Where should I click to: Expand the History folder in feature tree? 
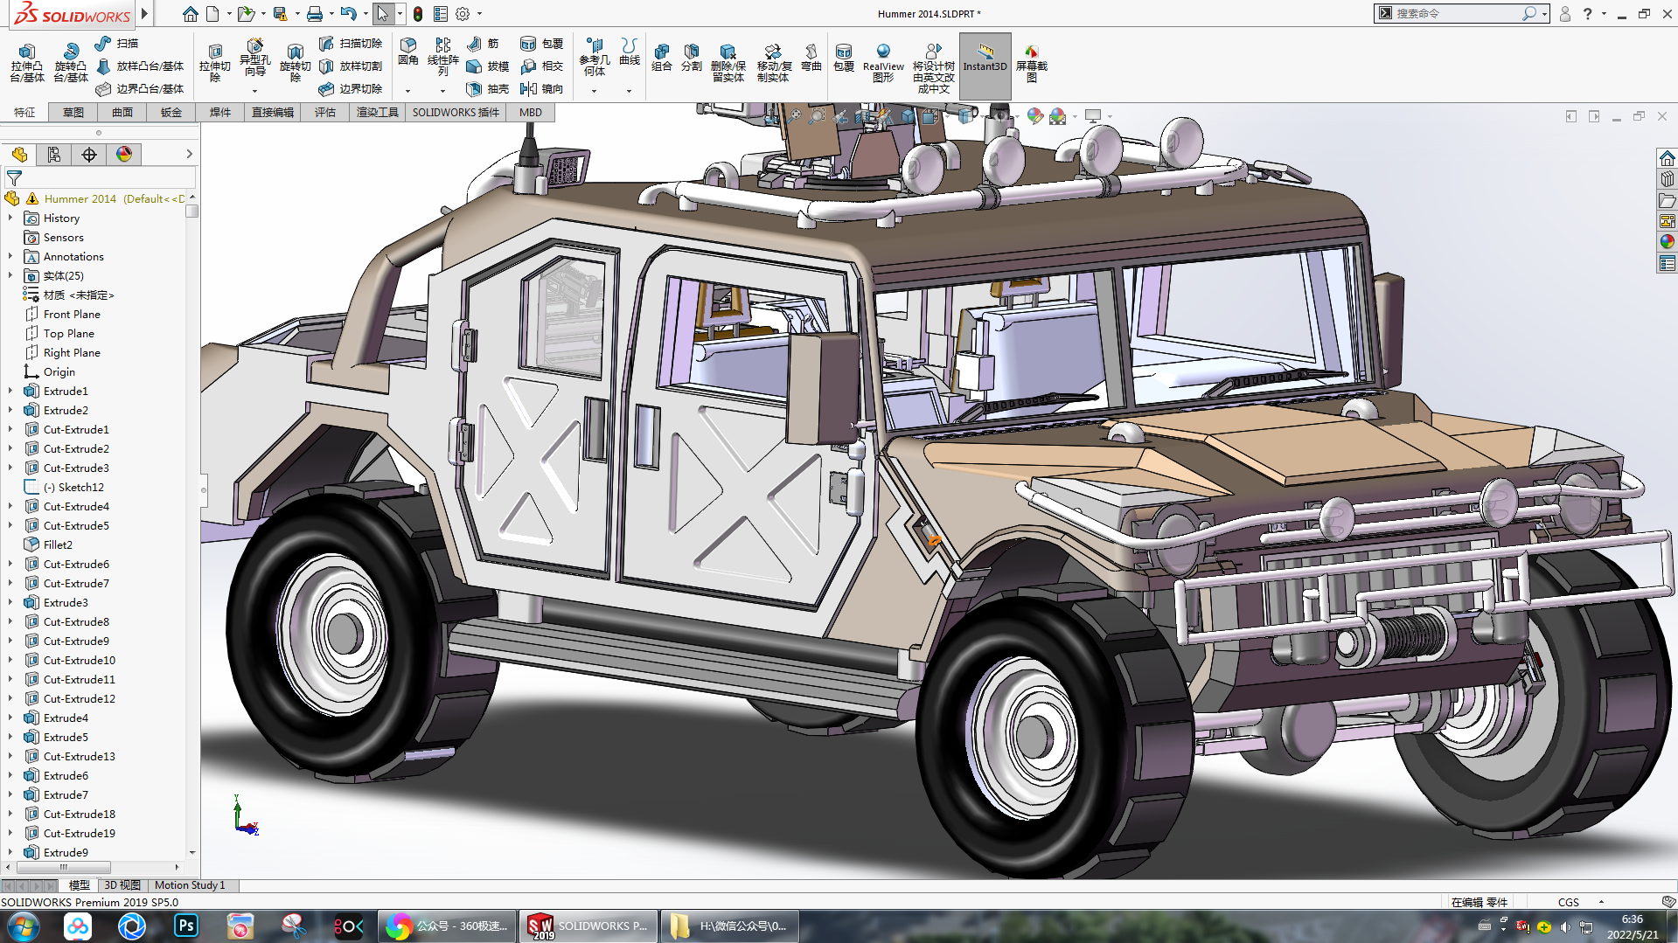point(10,218)
